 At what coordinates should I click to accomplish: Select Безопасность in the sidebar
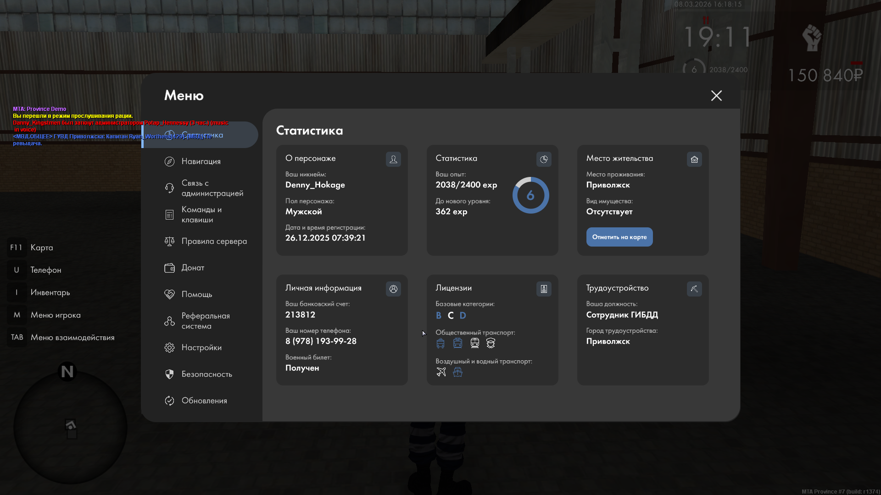point(206,374)
